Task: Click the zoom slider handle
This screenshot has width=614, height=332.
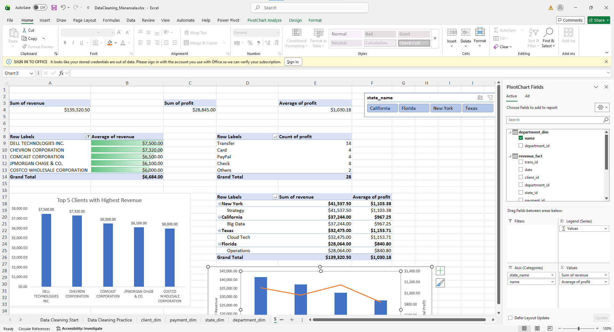Action: (578, 328)
